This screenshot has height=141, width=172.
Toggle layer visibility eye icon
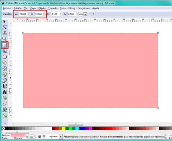pos(40,137)
